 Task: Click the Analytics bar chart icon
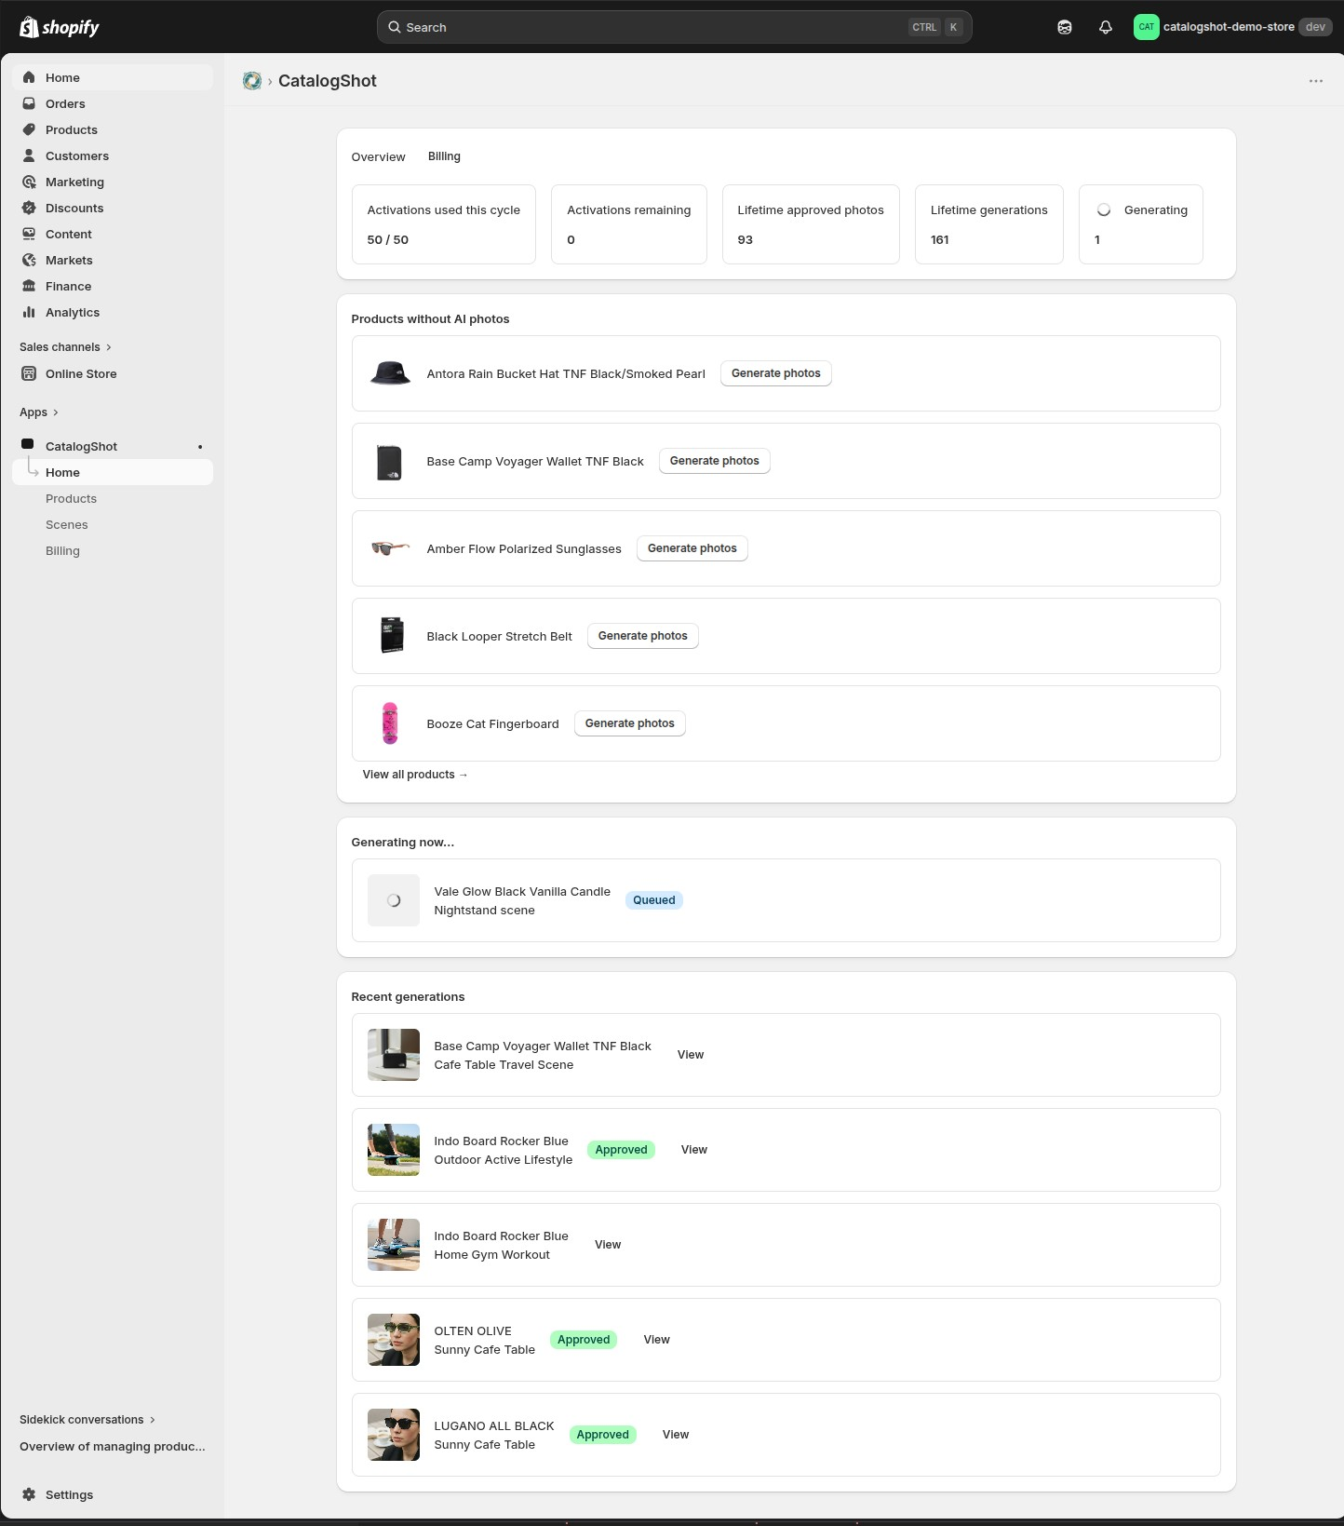click(29, 312)
